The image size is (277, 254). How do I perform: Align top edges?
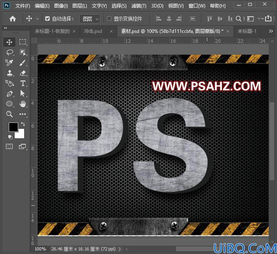tap(209, 19)
